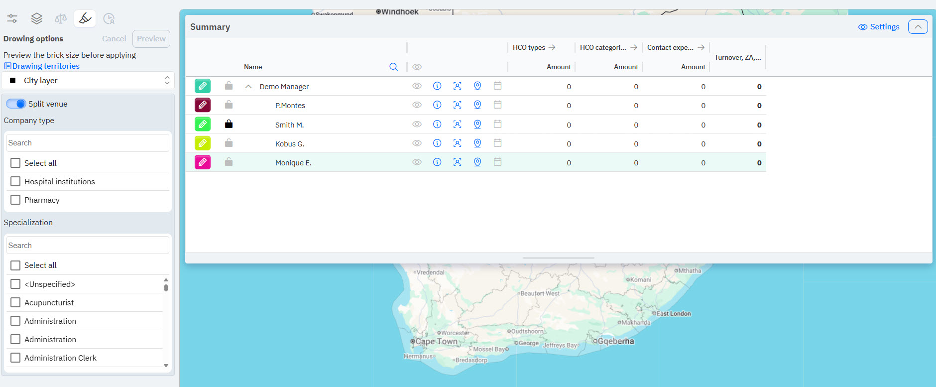Collapse the Summary panel with chevron button
The width and height of the screenshot is (936, 387).
(918, 27)
